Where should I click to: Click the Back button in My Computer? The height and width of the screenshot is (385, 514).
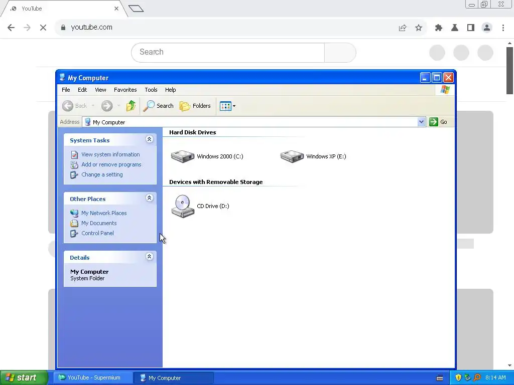[x=75, y=106]
